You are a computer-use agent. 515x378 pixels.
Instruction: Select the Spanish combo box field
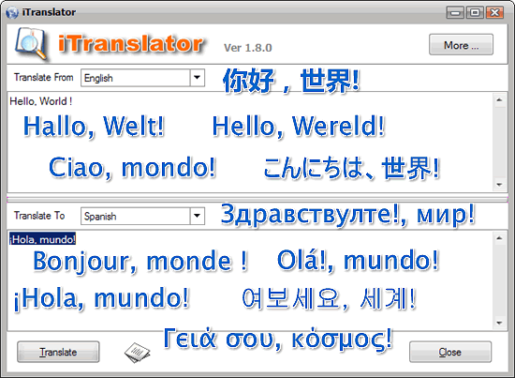coord(143,216)
